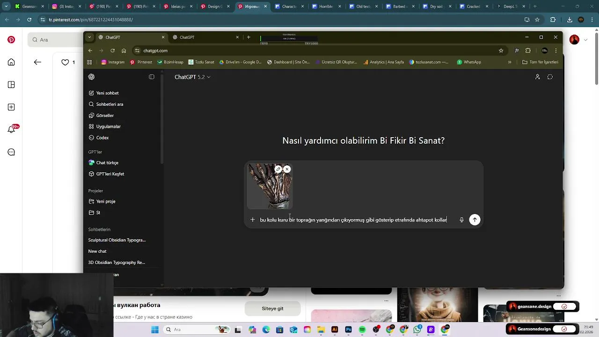Viewport: 599px width, 337px height.
Task: Open Windows Start menu
Action: 155,330
